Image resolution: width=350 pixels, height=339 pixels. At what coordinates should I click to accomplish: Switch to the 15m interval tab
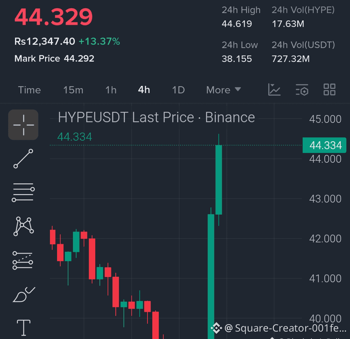point(73,90)
